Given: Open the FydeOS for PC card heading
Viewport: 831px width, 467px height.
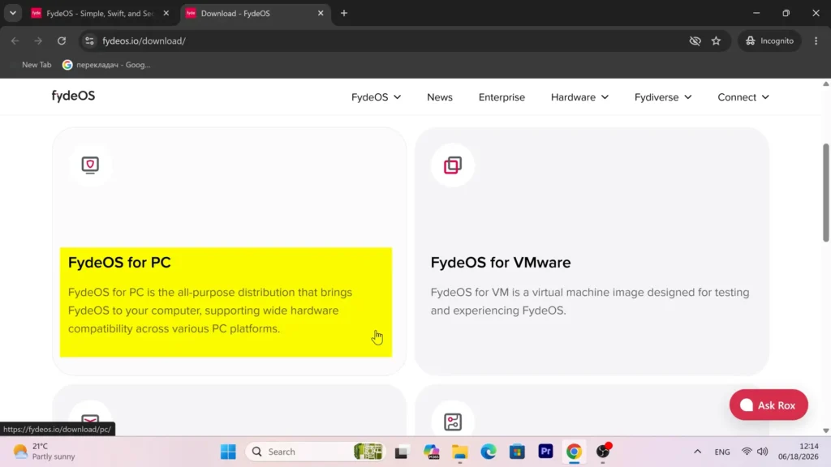Looking at the screenshot, I should (x=119, y=263).
